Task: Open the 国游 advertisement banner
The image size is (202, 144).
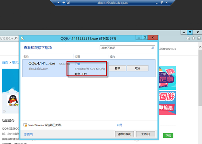Action: [x=168, y=103]
